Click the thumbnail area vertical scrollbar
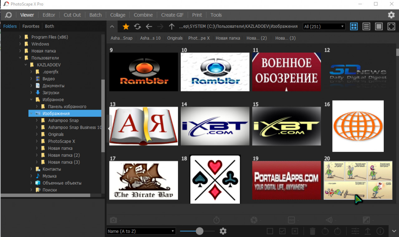The height and width of the screenshot is (237, 399). 397,52
